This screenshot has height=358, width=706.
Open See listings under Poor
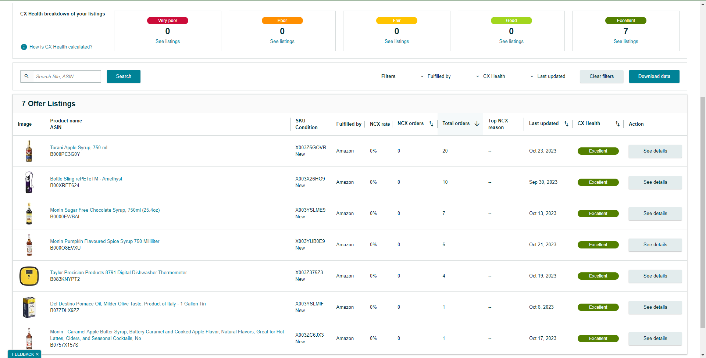[282, 42]
